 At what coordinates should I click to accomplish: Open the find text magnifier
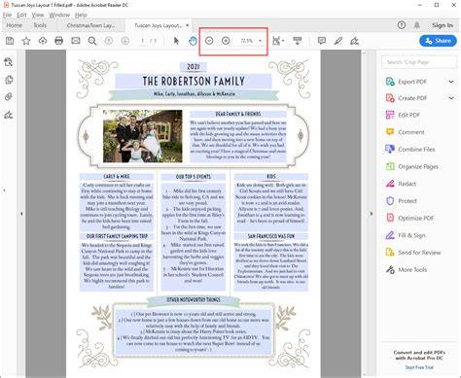[x=92, y=41]
